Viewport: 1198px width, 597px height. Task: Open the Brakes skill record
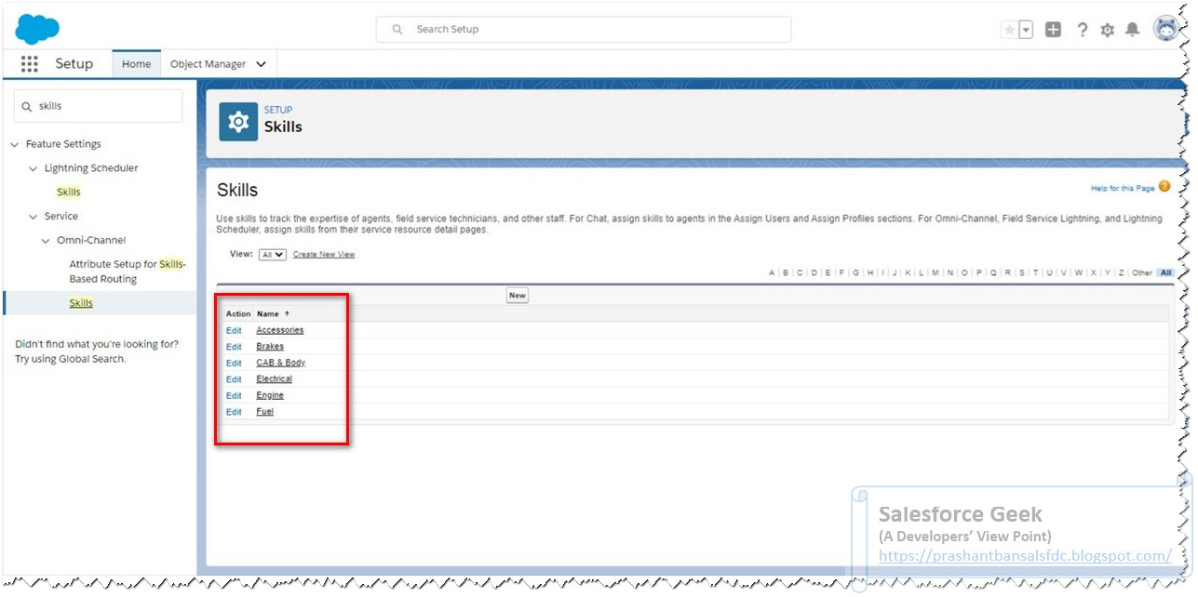click(270, 347)
